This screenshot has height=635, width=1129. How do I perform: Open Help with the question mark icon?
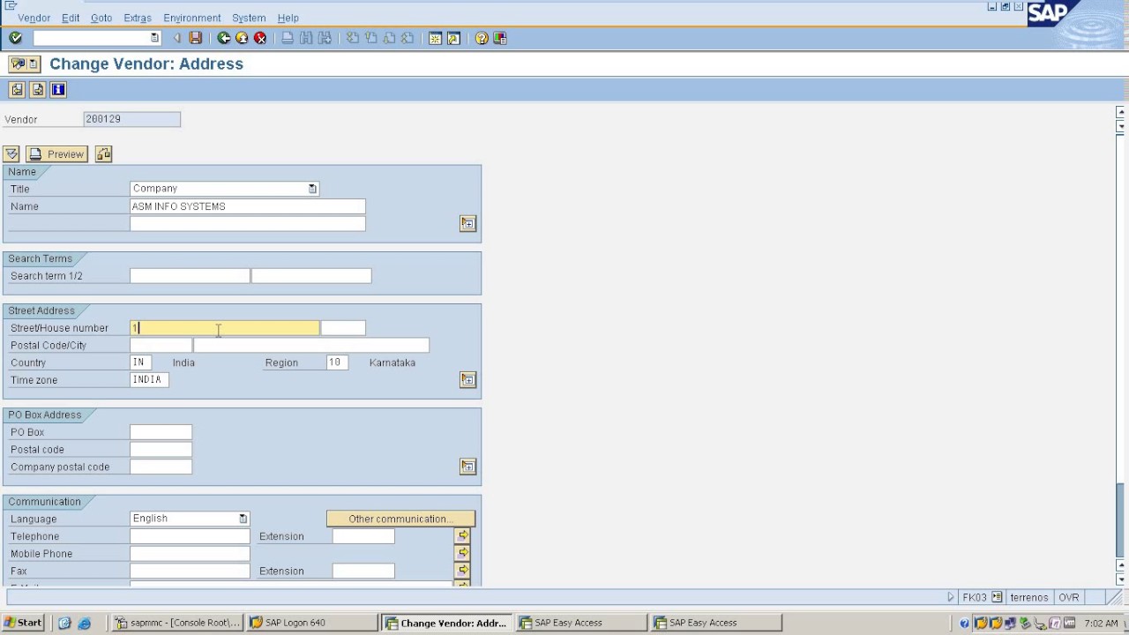[482, 38]
